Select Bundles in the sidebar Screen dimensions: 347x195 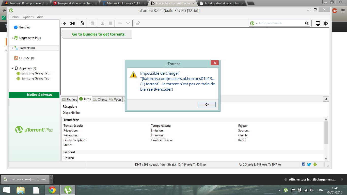25,27
